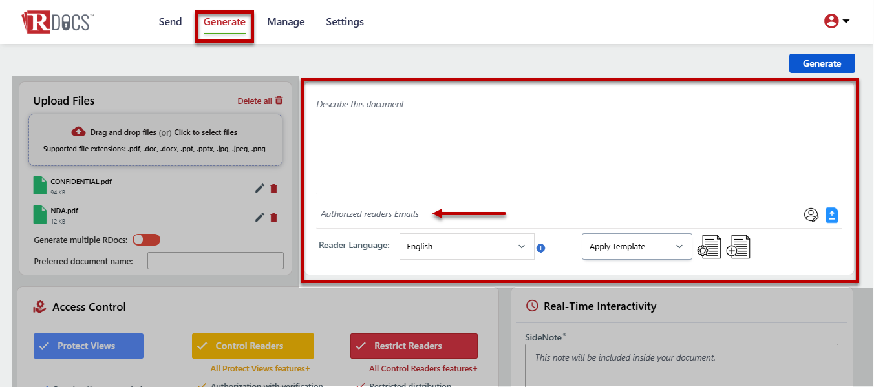Click the add new template document icon
The width and height of the screenshot is (874, 387).
coord(738,247)
